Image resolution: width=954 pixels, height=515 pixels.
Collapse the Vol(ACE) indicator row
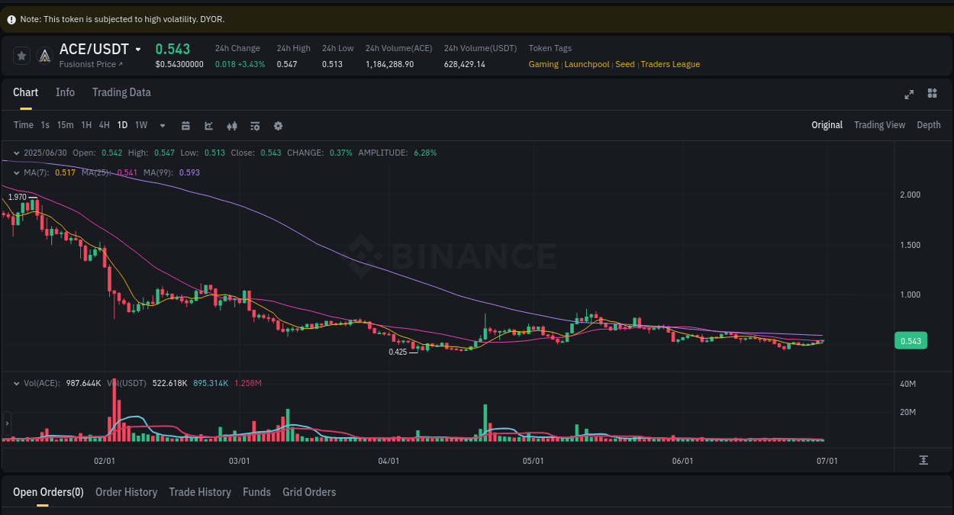click(x=17, y=383)
